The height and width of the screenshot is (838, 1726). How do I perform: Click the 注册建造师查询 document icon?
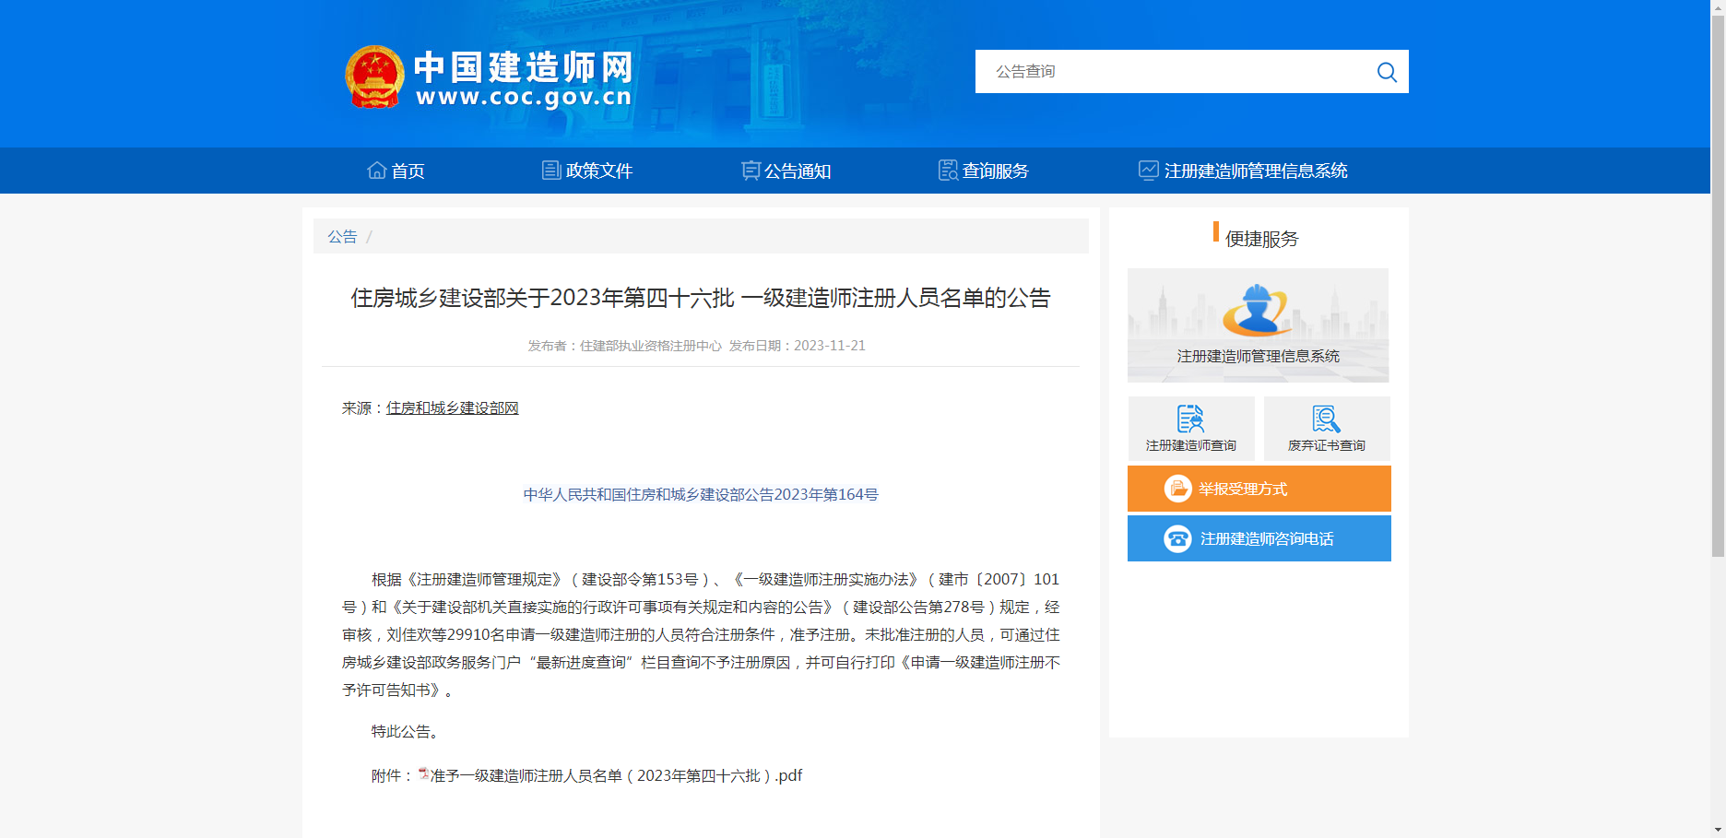tap(1190, 419)
